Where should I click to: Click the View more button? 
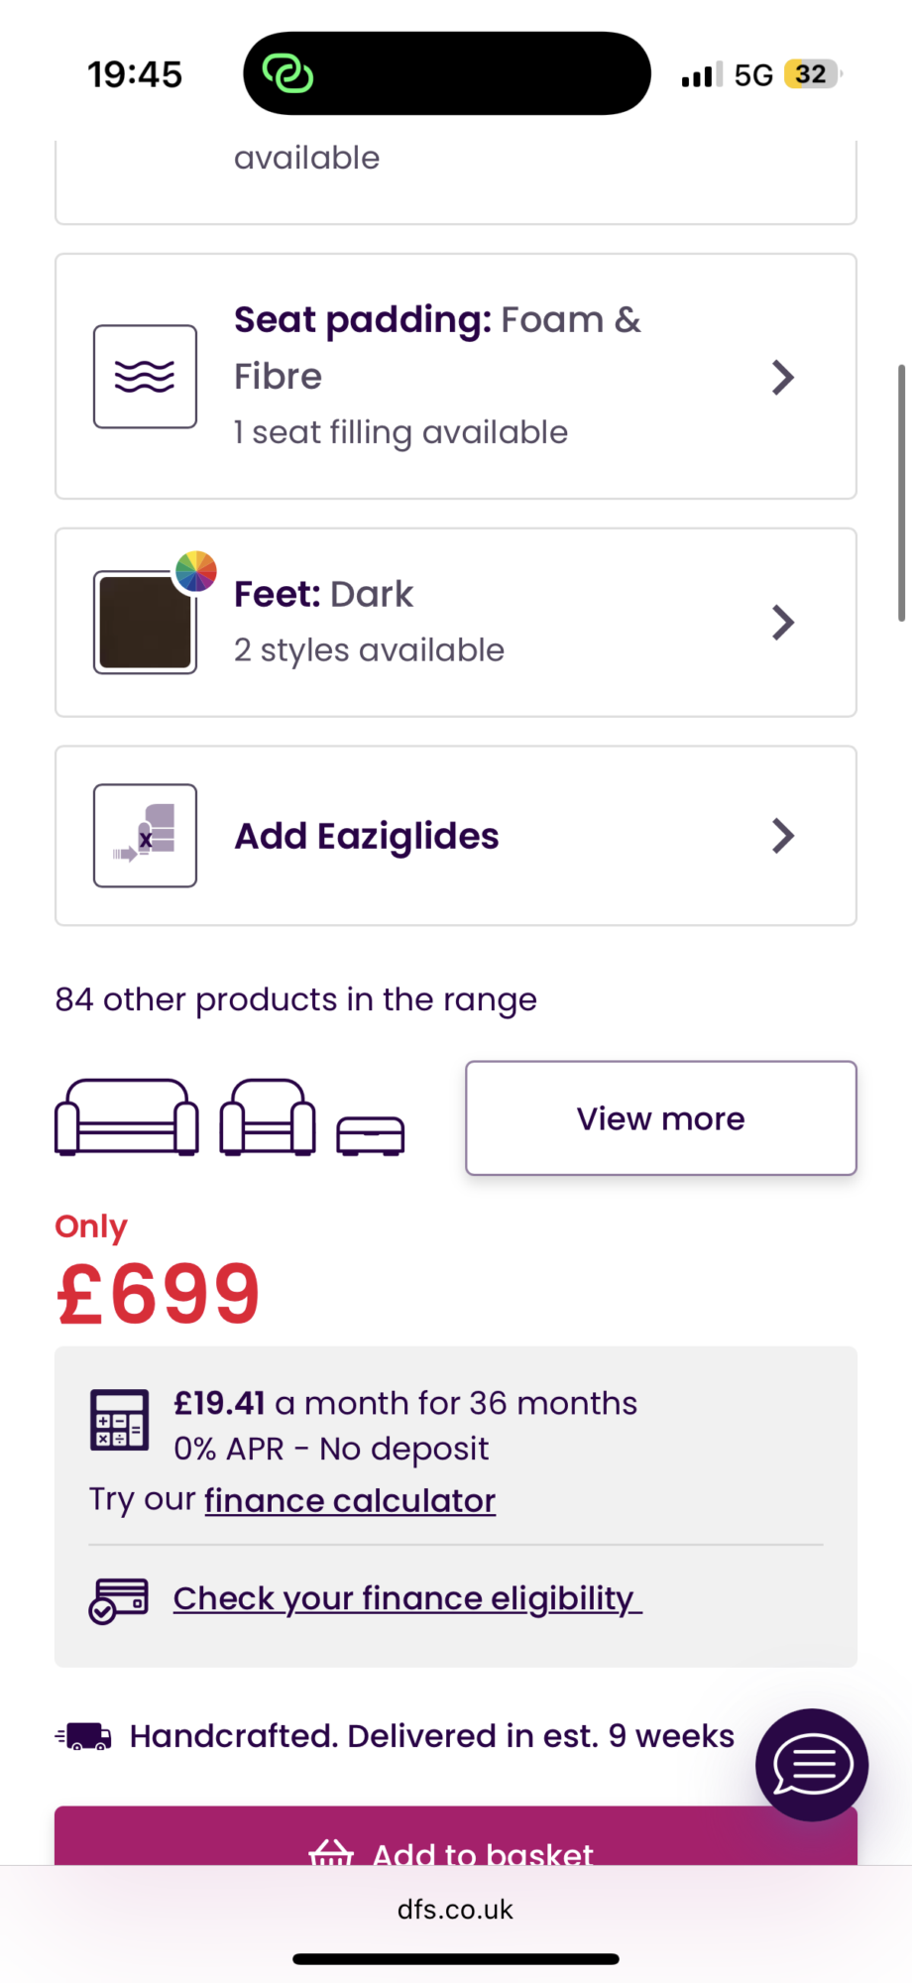tap(661, 1118)
